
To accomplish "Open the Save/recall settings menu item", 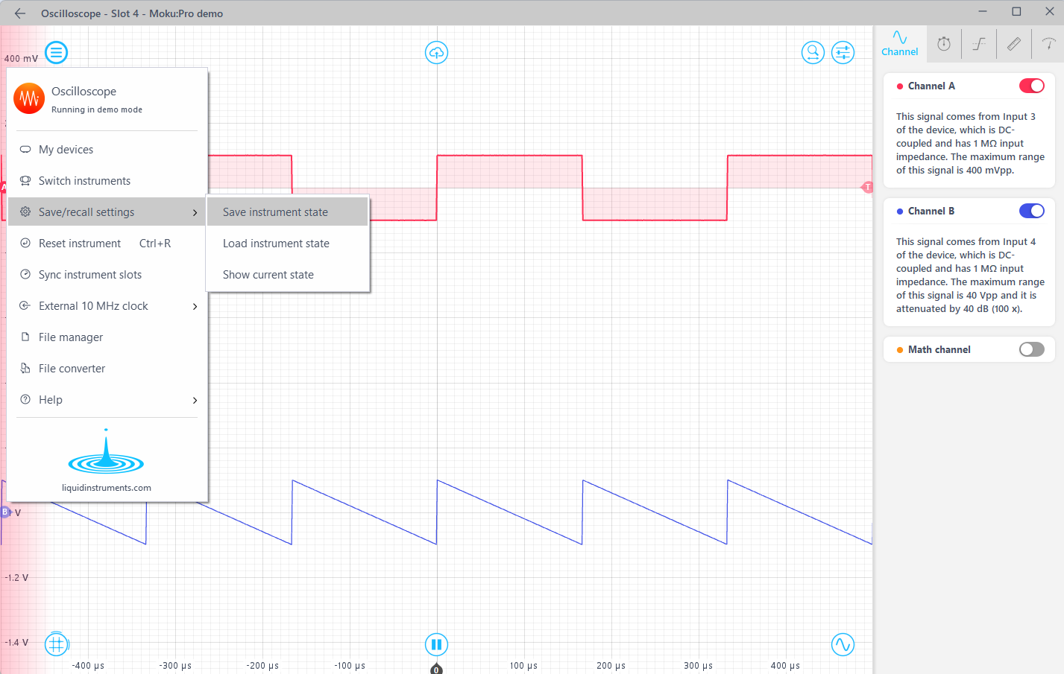I will (108, 212).
